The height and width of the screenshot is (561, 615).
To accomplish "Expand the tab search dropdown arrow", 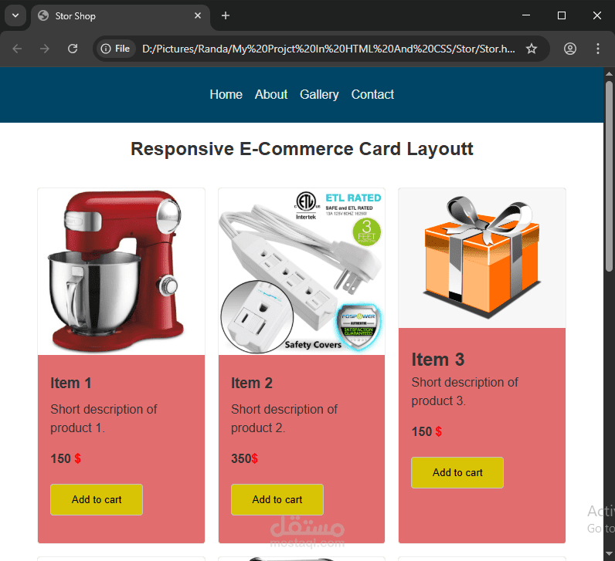I will coord(15,15).
